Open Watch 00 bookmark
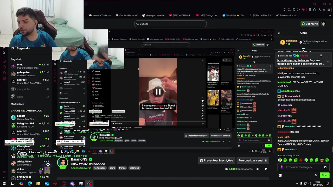The width and height of the screenshot is (333, 187). tap(234, 15)
